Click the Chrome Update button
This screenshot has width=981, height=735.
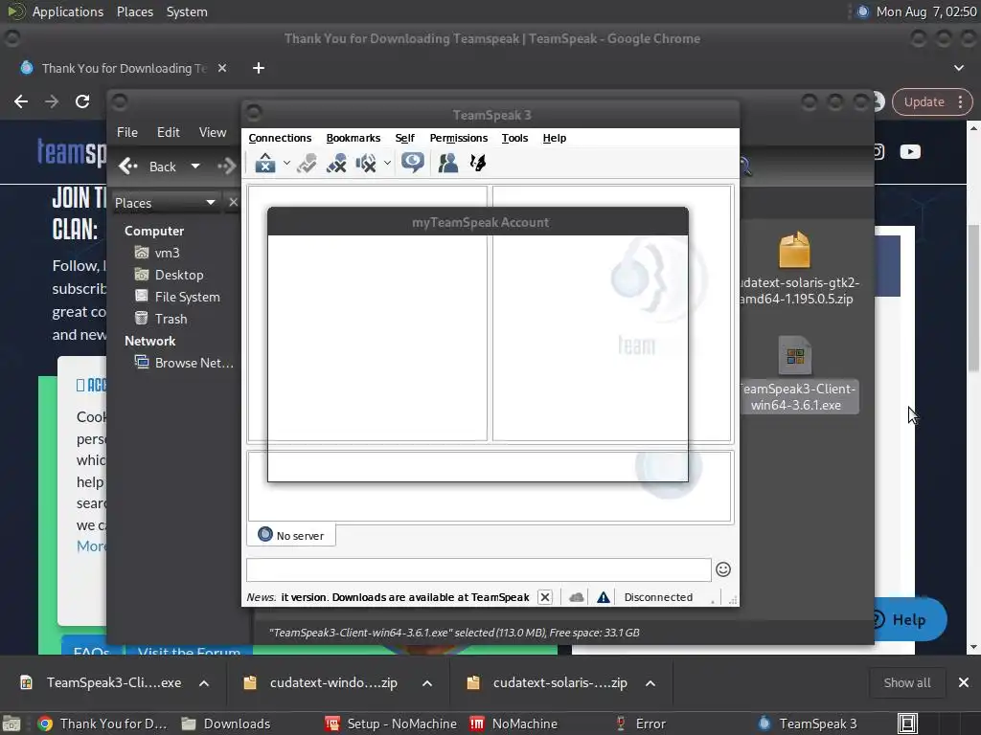[924, 101]
